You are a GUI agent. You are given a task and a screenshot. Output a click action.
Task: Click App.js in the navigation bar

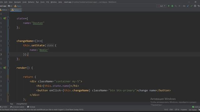(18, 6)
